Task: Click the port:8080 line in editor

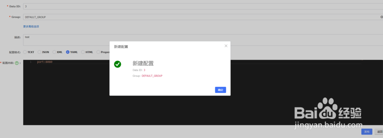Action: coord(45,62)
